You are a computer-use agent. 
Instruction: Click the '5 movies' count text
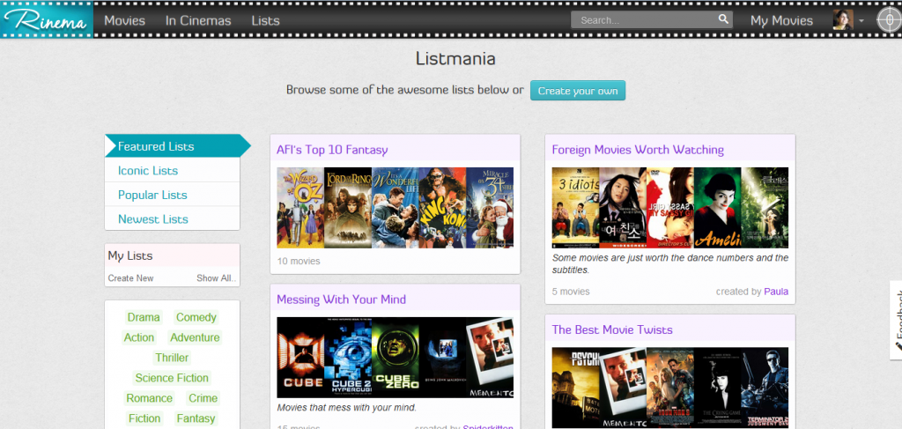click(x=571, y=292)
